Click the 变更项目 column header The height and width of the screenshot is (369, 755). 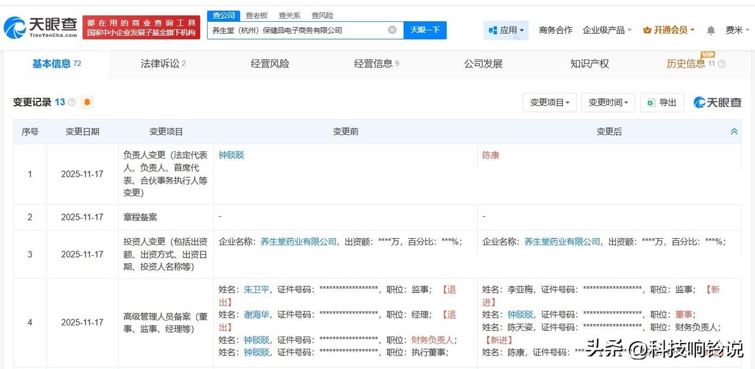click(166, 131)
